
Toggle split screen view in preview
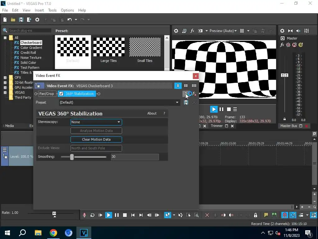click(200, 31)
